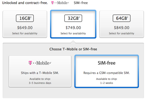Click the $849.00 price text
The height and width of the screenshot is (102, 150).
click(x=122, y=28)
